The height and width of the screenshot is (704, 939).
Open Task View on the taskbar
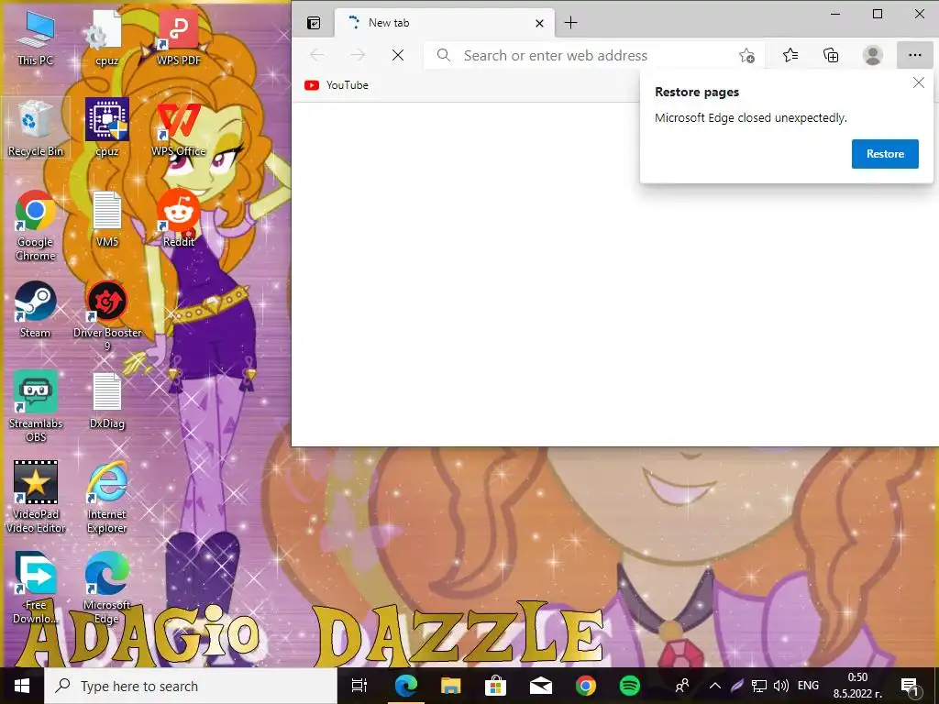[x=359, y=686]
